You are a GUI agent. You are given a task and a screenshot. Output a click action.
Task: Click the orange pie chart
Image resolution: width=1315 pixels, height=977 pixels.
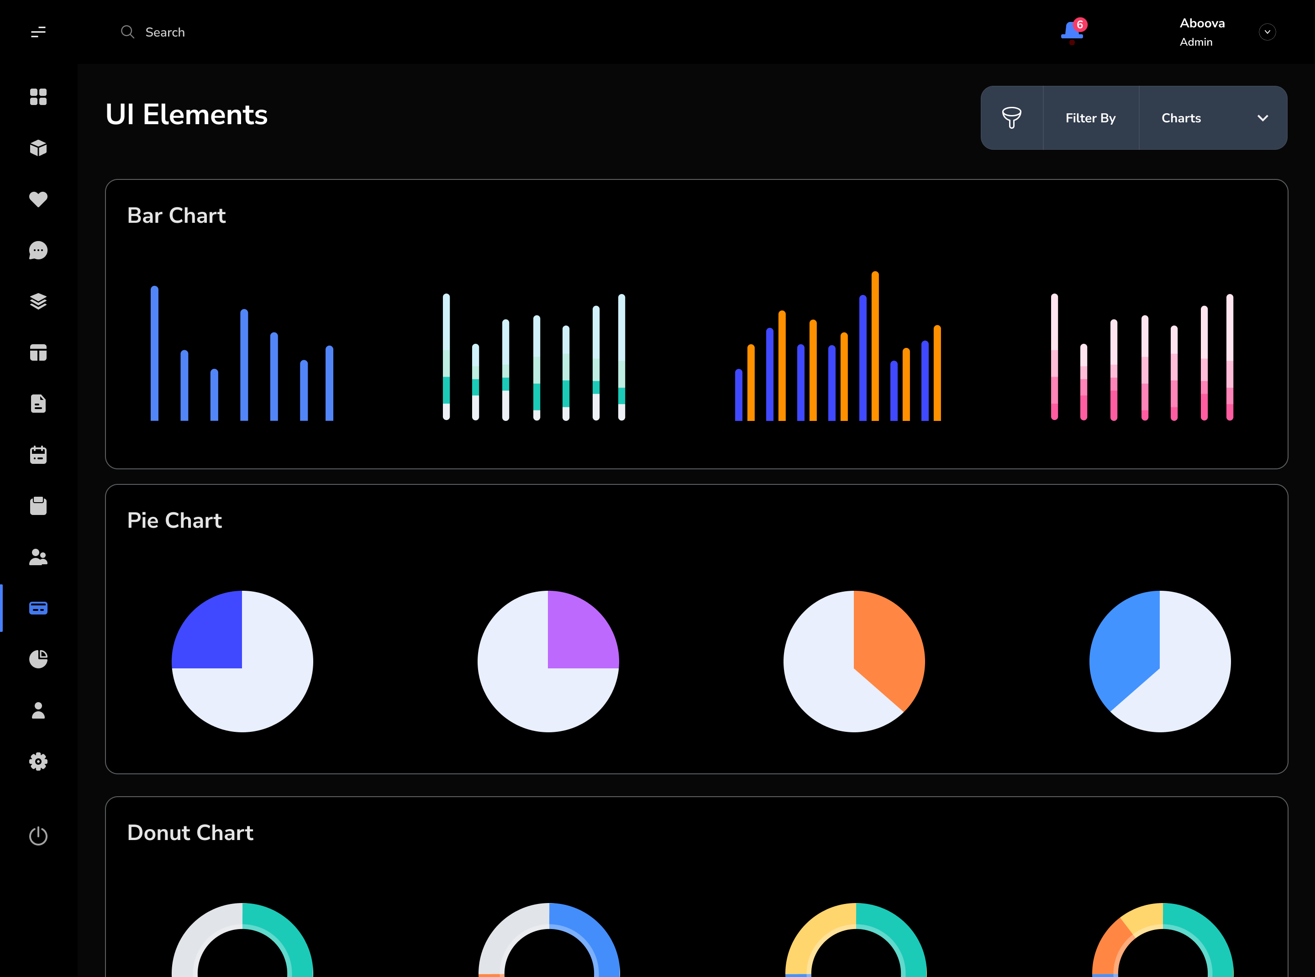tap(854, 661)
